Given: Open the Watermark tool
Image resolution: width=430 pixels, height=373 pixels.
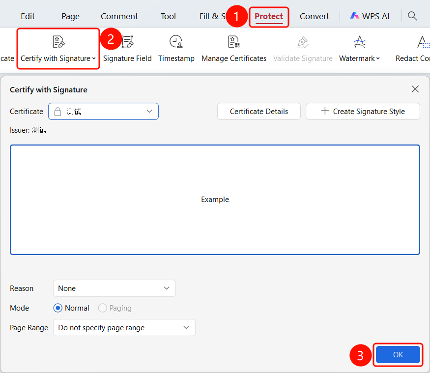Looking at the screenshot, I should (359, 49).
